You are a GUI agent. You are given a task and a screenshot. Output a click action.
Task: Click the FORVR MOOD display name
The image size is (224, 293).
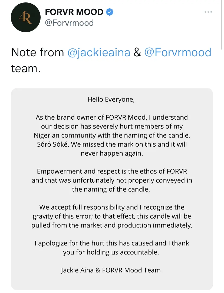(x=74, y=12)
